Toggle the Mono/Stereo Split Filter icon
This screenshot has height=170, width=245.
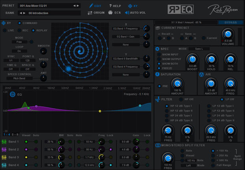point(158,145)
